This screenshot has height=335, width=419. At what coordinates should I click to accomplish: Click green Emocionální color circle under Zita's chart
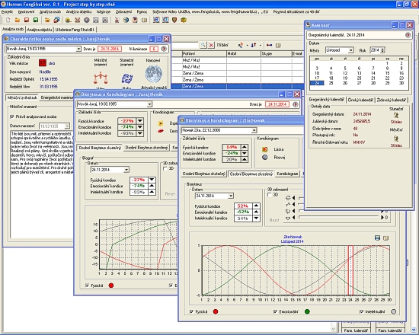tap(307, 311)
